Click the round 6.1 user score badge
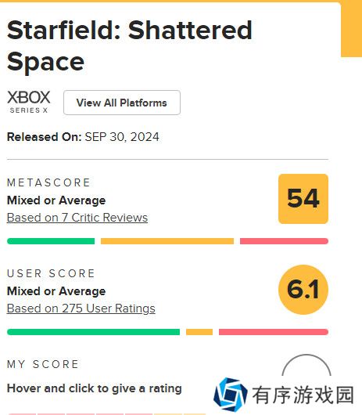362x415 pixels. [303, 290]
